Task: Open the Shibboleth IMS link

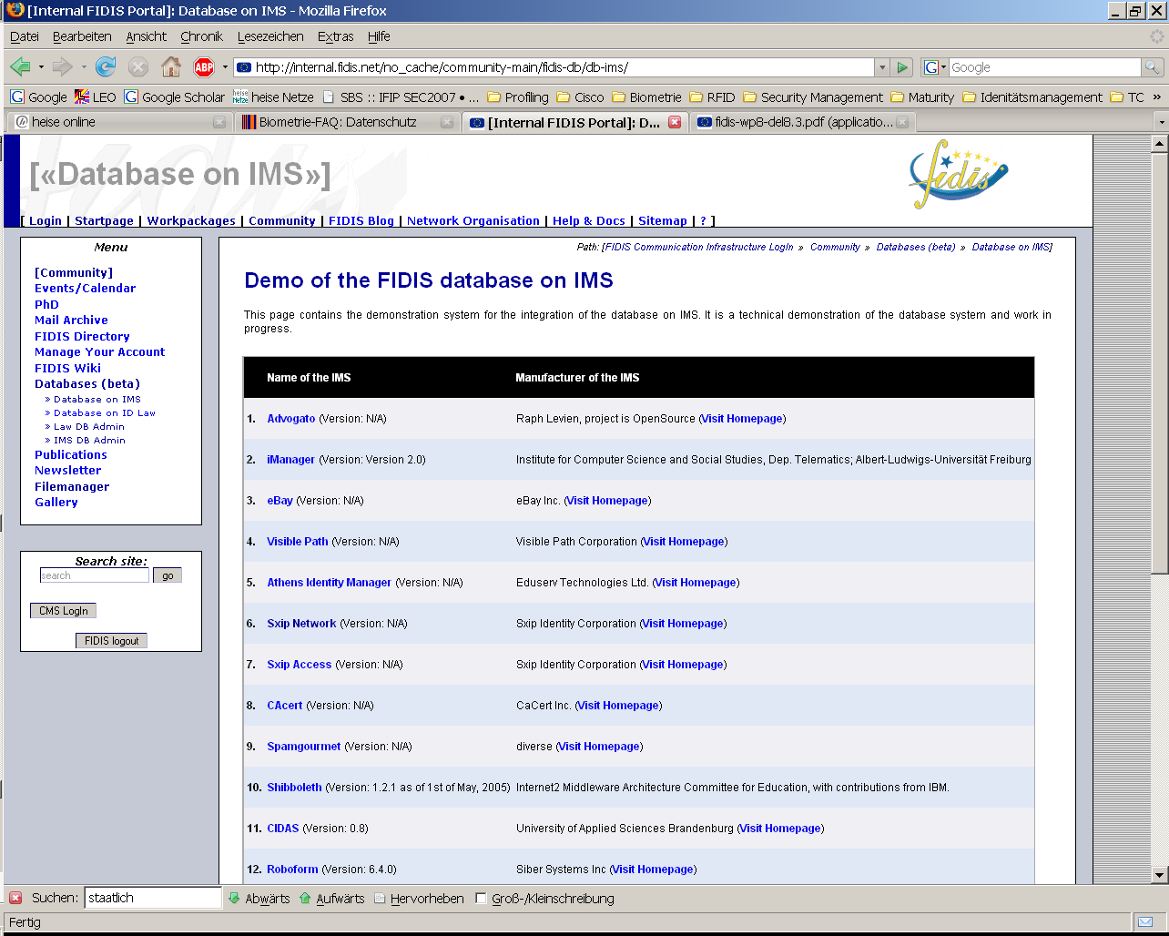Action: tap(294, 788)
